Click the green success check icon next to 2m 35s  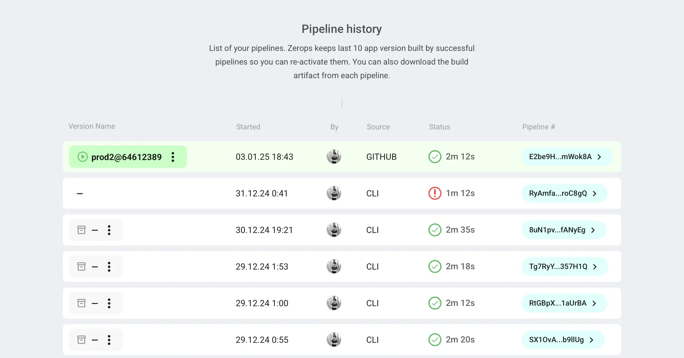coord(435,230)
